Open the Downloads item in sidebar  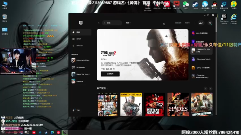pyautogui.click(x=77, y=110)
